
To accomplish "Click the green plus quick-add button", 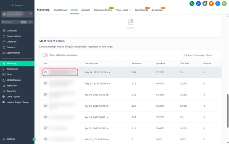I will [x=30, y=22].
